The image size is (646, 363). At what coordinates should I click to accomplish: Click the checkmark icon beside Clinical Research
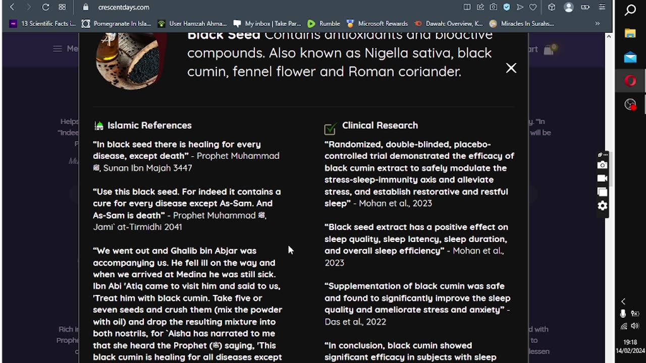click(330, 130)
